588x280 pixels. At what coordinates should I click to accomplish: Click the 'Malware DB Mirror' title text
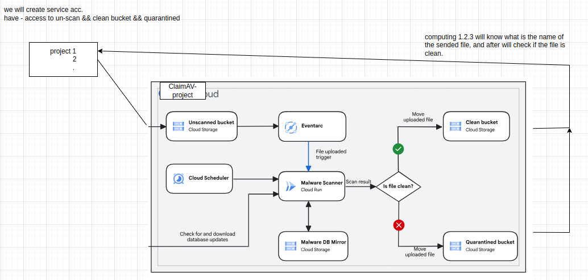324,242
